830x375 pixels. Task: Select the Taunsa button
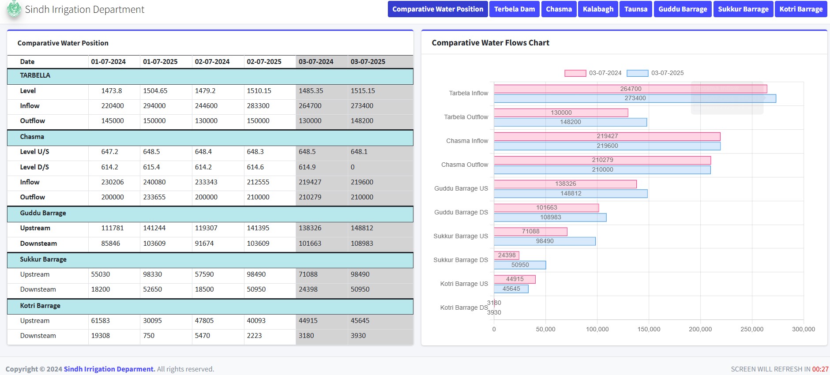coord(635,9)
